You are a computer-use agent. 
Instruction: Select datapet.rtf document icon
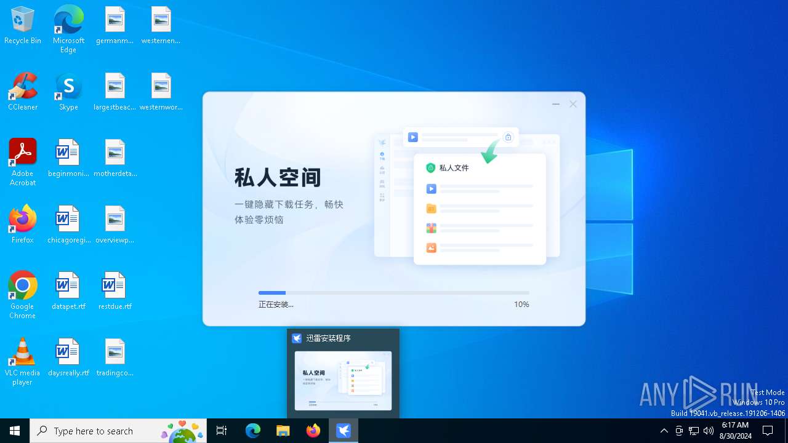[68, 291]
